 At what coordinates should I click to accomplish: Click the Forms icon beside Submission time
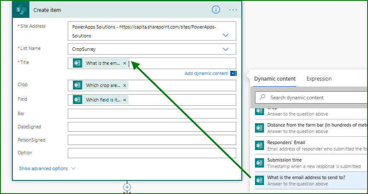tap(259, 163)
